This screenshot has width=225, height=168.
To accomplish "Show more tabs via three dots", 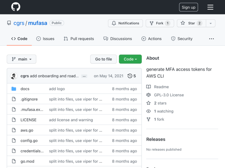I will click(x=211, y=39).
